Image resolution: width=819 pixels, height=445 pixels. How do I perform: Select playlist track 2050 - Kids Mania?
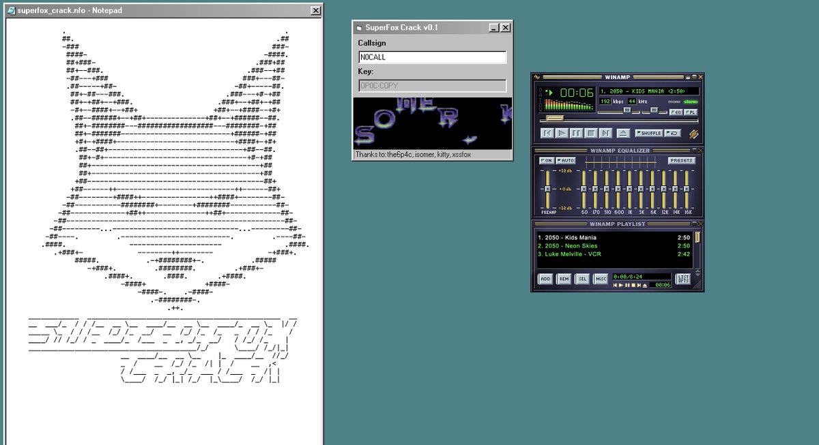(614, 238)
